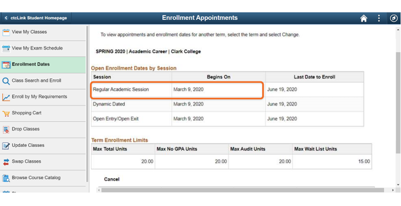Click the sidebar vertical scrollbar
The height and width of the screenshot is (206, 401).
[x=87, y=104]
